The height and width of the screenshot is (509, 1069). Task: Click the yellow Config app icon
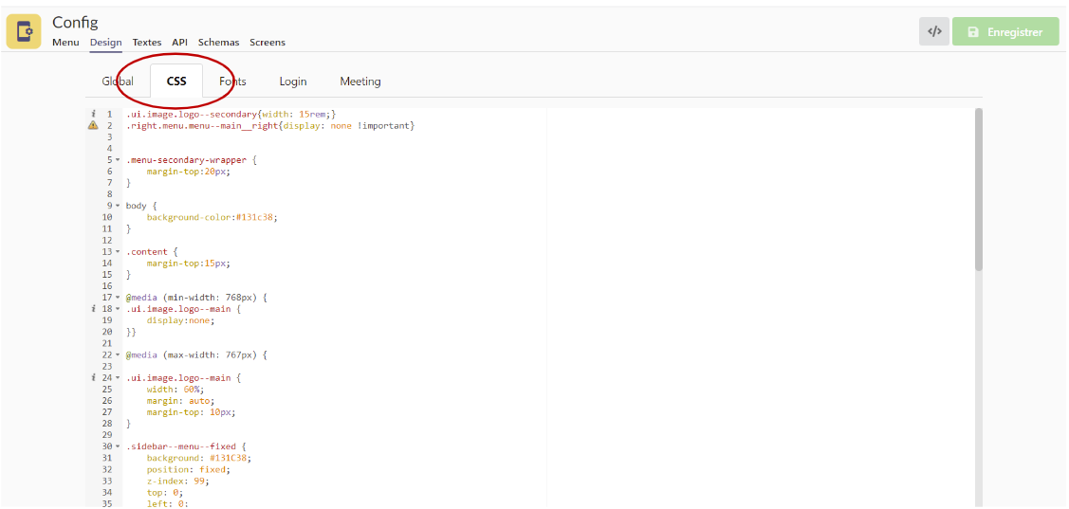click(x=24, y=31)
